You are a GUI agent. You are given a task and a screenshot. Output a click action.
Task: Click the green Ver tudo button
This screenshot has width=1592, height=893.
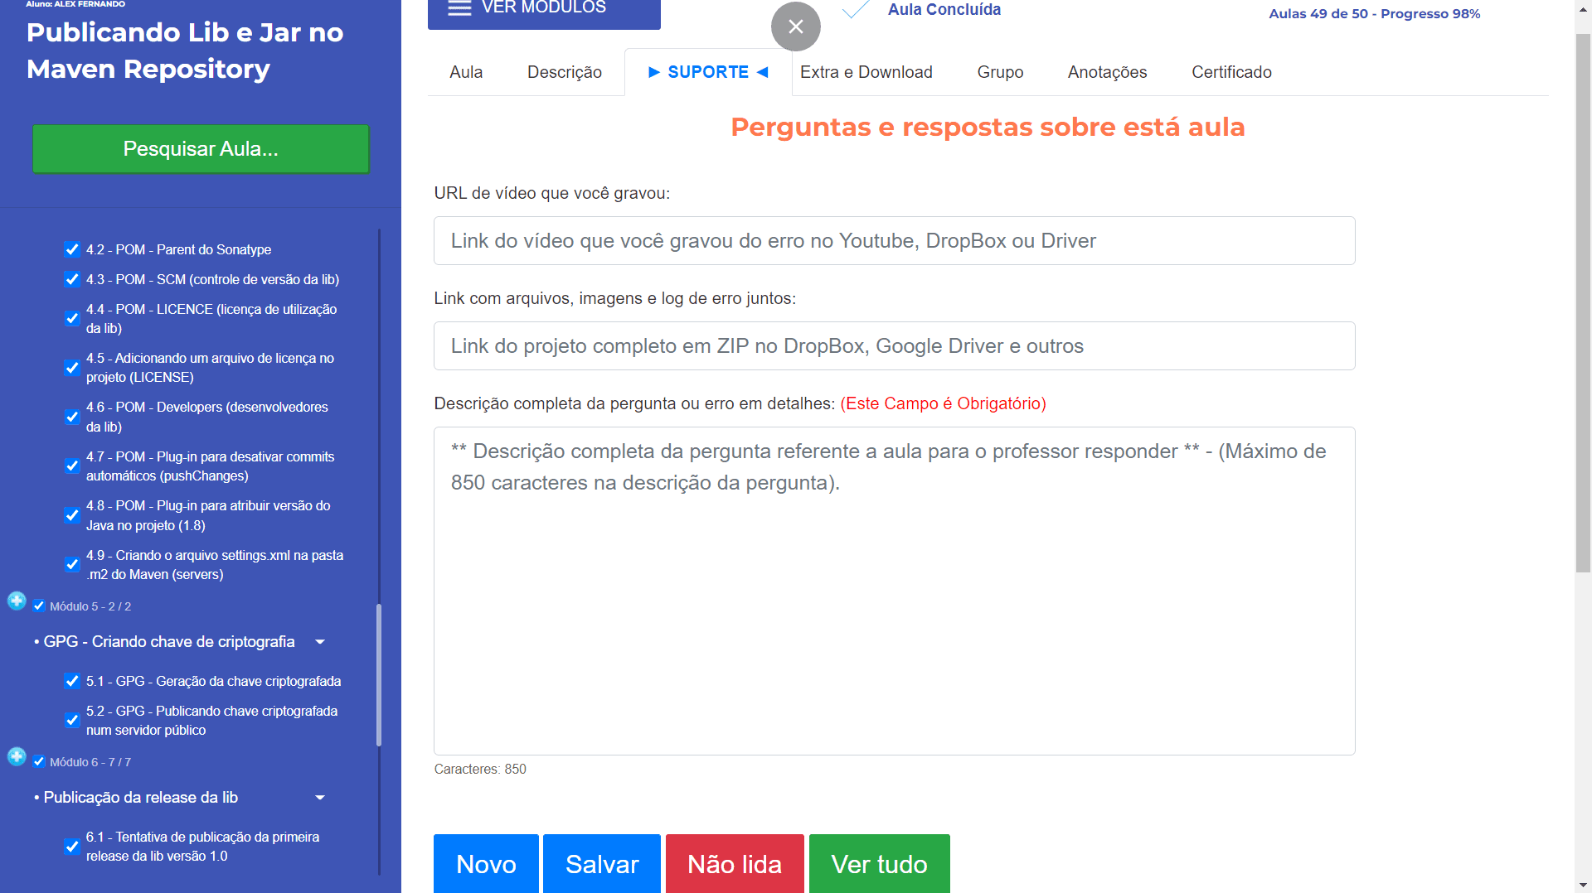click(x=879, y=863)
